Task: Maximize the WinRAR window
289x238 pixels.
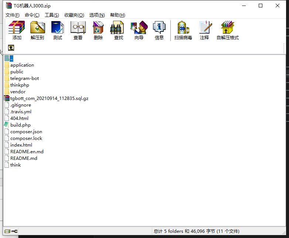Action: [x=261, y=6]
